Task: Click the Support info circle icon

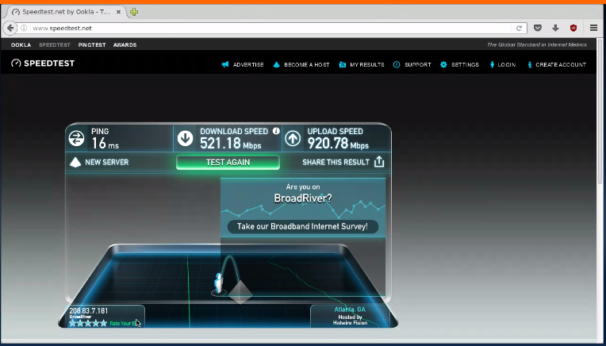Action: click(397, 64)
